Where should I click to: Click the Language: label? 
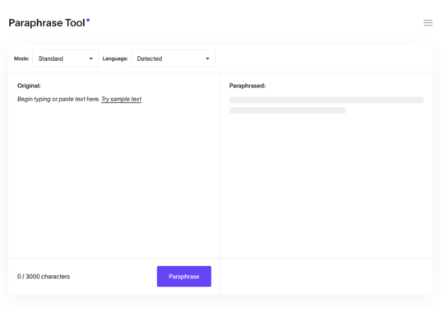click(x=115, y=59)
